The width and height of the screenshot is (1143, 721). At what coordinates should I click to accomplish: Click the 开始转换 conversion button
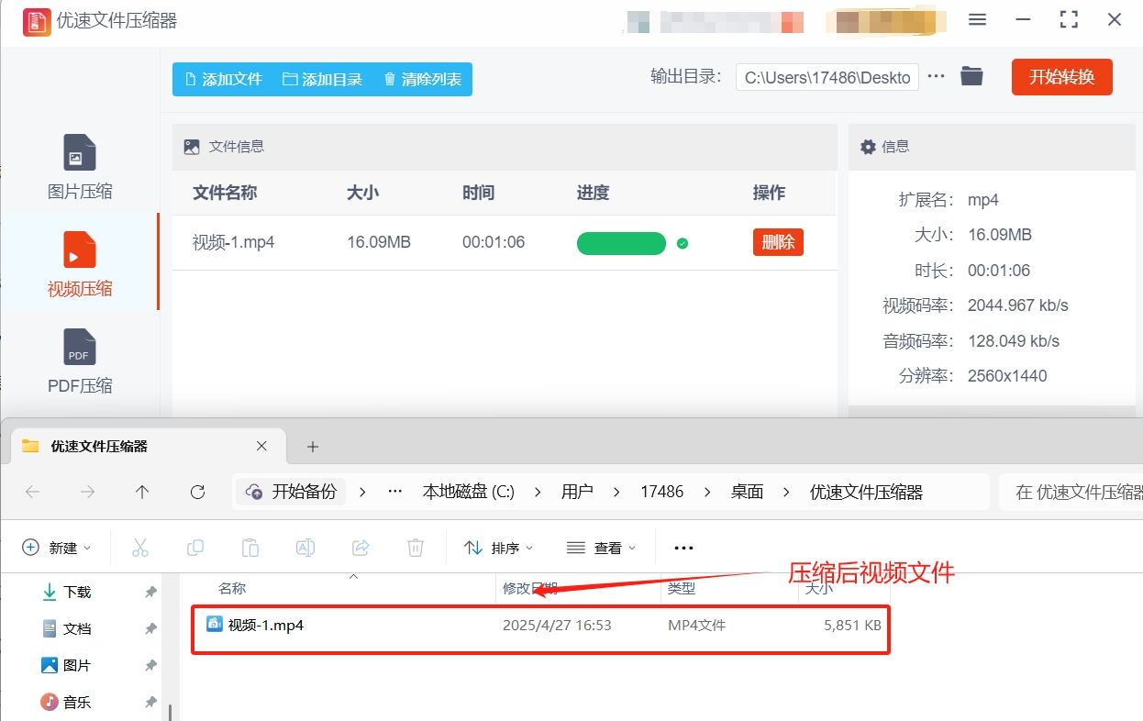pyautogui.click(x=1061, y=77)
